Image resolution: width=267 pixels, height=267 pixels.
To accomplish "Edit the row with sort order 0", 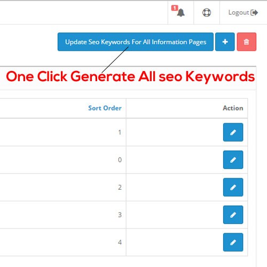I will point(233,160).
